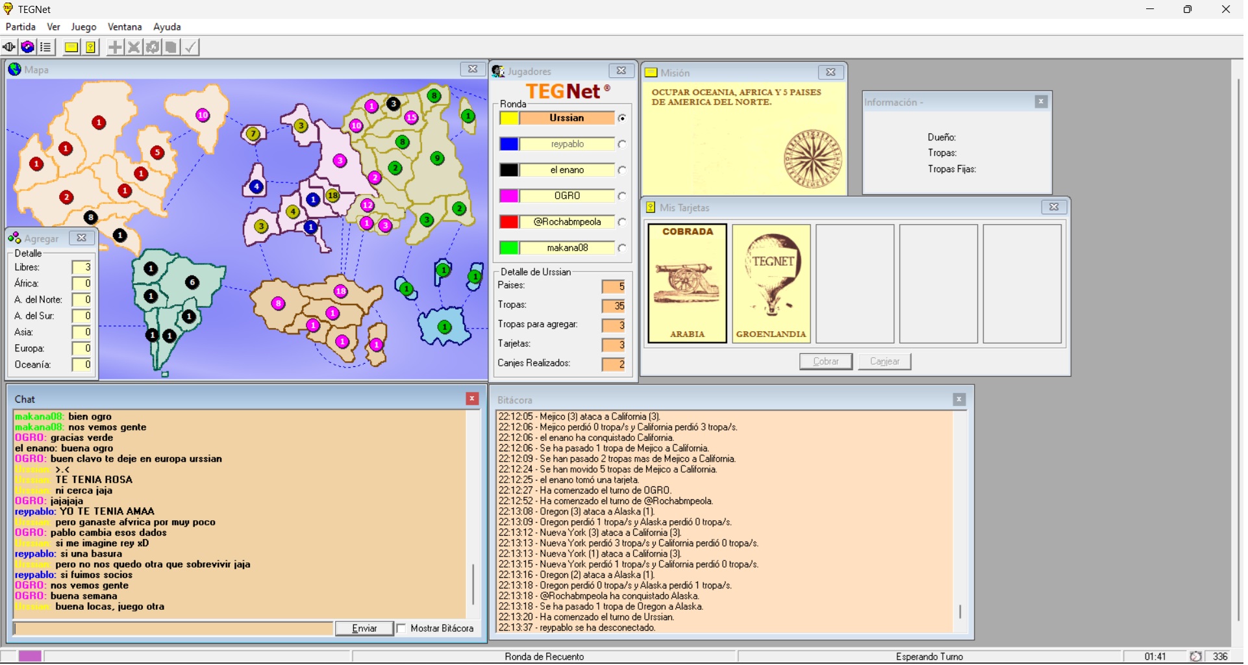Image resolution: width=1248 pixels, height=665 pixels.
Task: Click the Canjear button under the cards
Action: tap(884, 361)
